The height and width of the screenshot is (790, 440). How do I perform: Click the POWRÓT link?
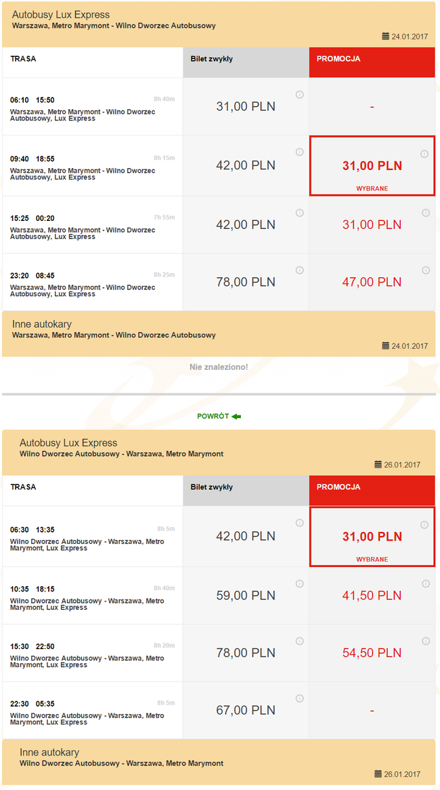[x=219, y=416]
